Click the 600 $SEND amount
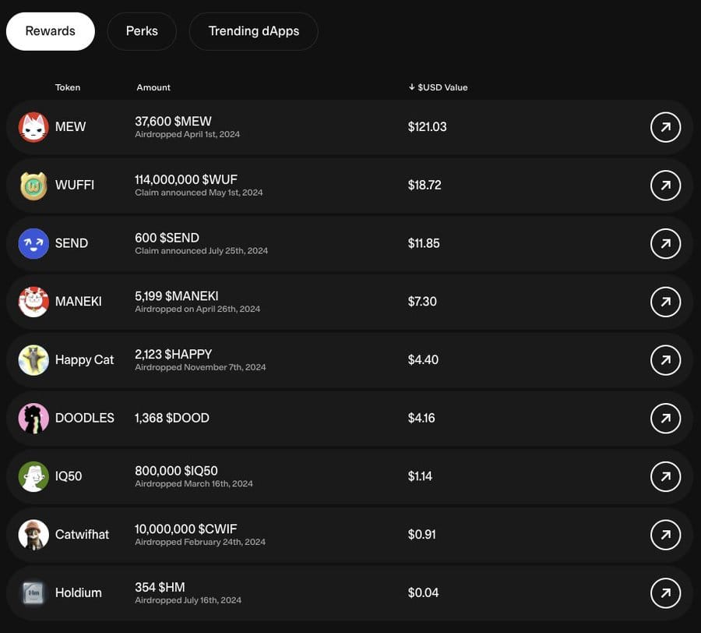 [167, 238]
